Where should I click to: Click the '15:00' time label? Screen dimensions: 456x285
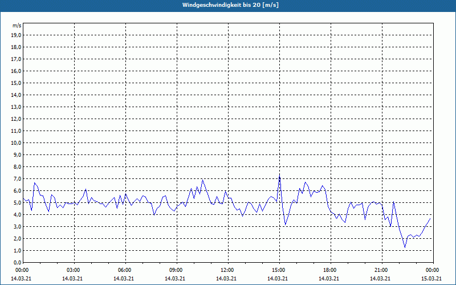coord(279,270)
